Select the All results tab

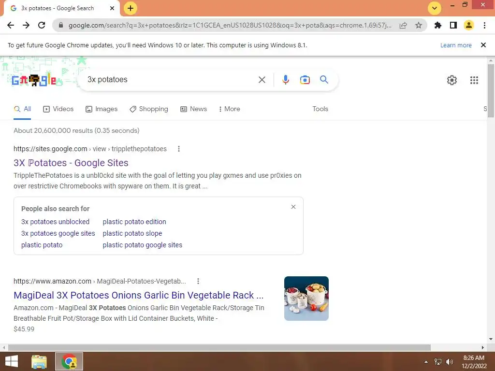tap(22, 109)
